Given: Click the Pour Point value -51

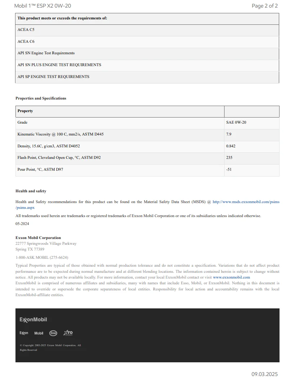Looking at the screenshot, I should 229,169.
